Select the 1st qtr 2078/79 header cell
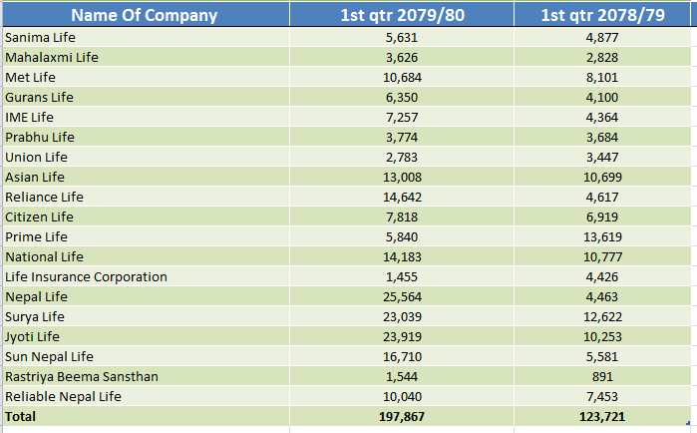 click(x=602, y=15)
